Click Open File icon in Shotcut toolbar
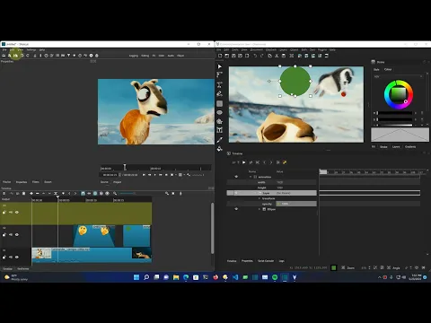The width and height of the screenshot is (431, 323). [x=4, y=56]
